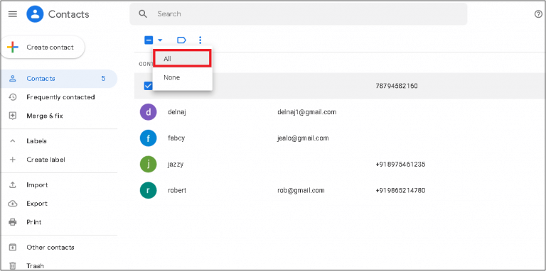Click the contacts count 5
This screenshot has height=271, width=546.
click(103, 79)
